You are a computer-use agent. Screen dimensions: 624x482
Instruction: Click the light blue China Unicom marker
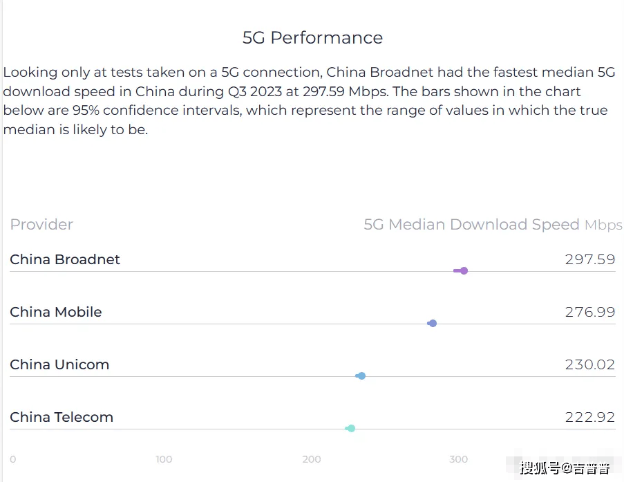tap(361, 376)
